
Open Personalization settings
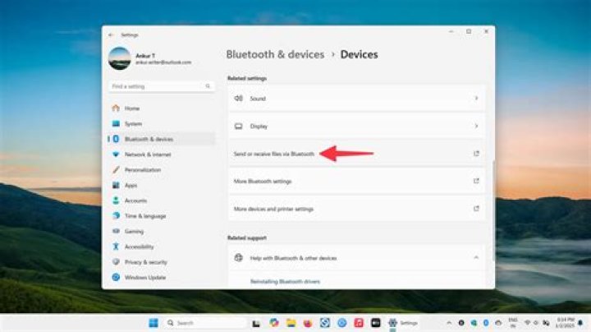coord(162,170)
